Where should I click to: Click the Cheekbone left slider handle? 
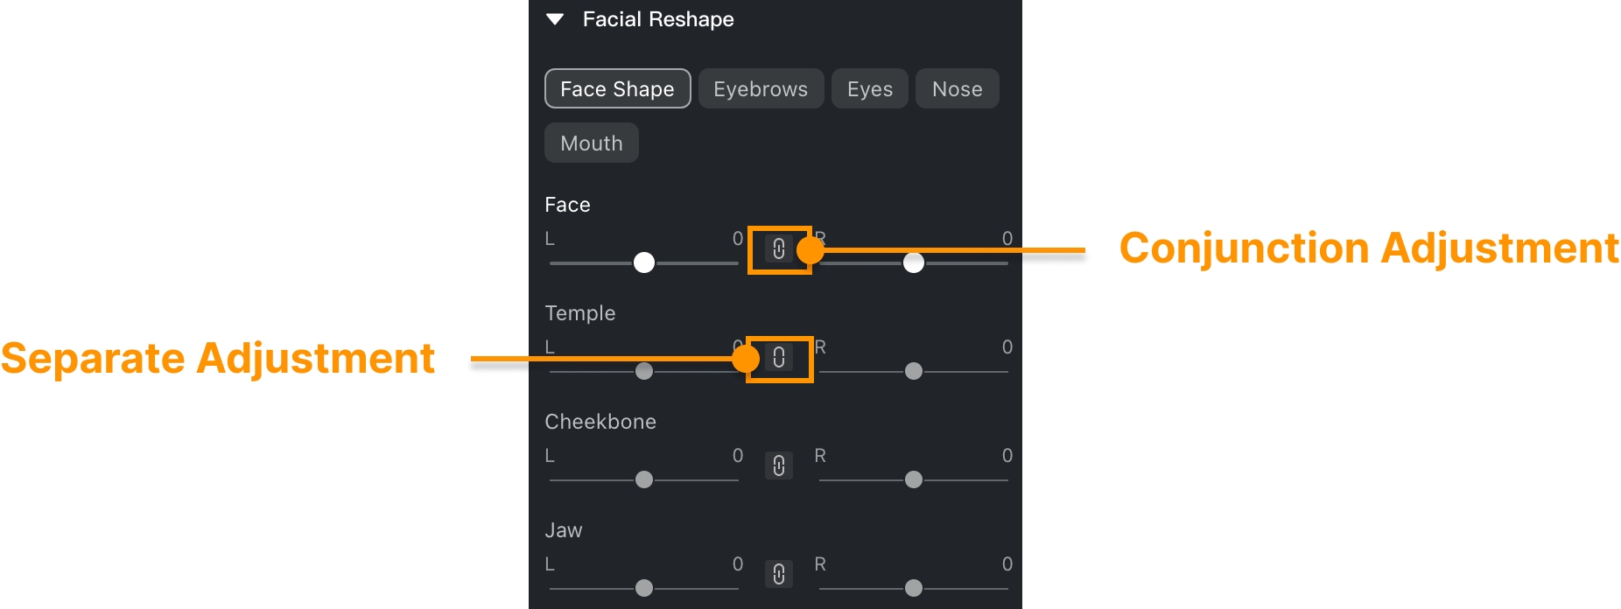[644, 479]
